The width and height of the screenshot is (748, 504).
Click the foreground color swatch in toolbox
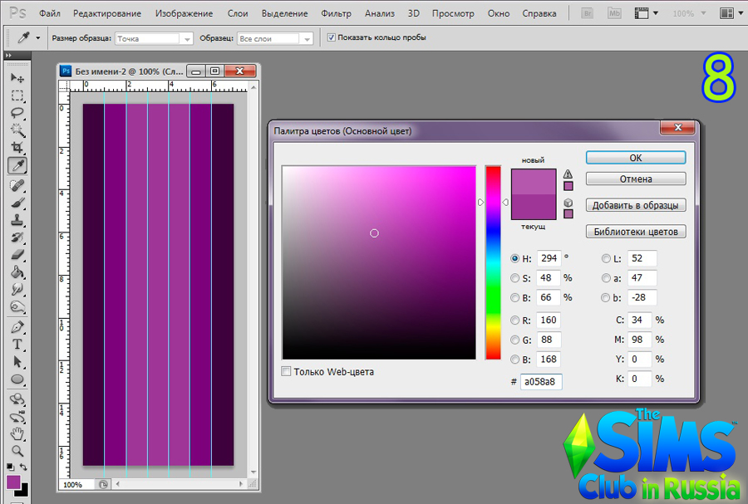[13, 482]
